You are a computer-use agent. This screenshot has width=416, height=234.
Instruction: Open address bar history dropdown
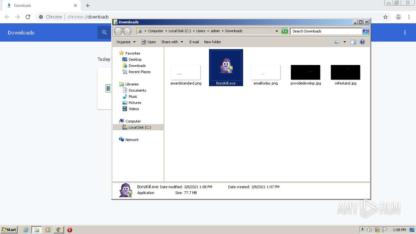[x=277, y=31]
